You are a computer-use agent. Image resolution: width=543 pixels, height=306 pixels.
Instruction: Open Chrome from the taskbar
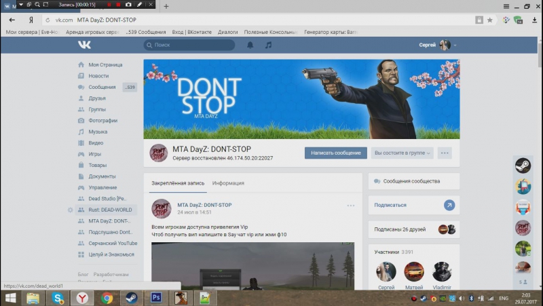[x=107, y=298]
